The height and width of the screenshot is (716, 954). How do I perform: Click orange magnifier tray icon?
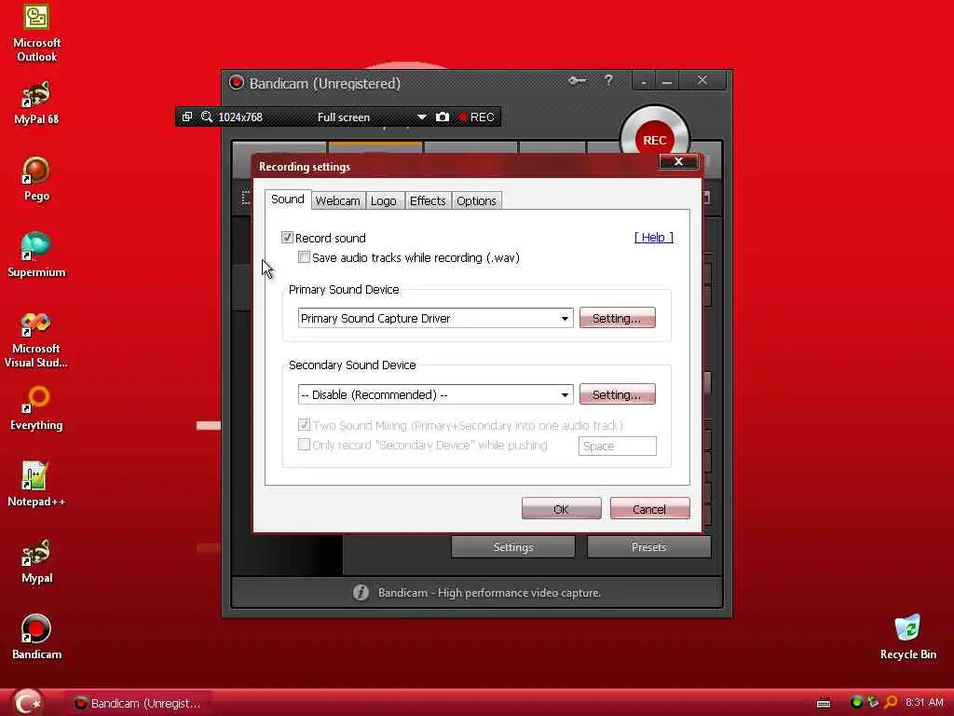point(891,702)
